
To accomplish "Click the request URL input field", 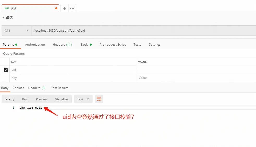I will pyautogui.click(x=144, y=31).
